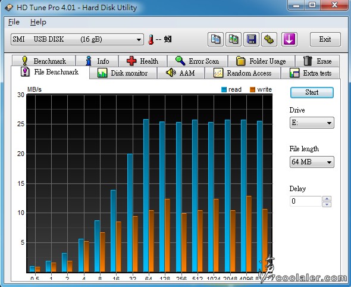
Task: Click the thermometer temperature icon
Action: 151,40
